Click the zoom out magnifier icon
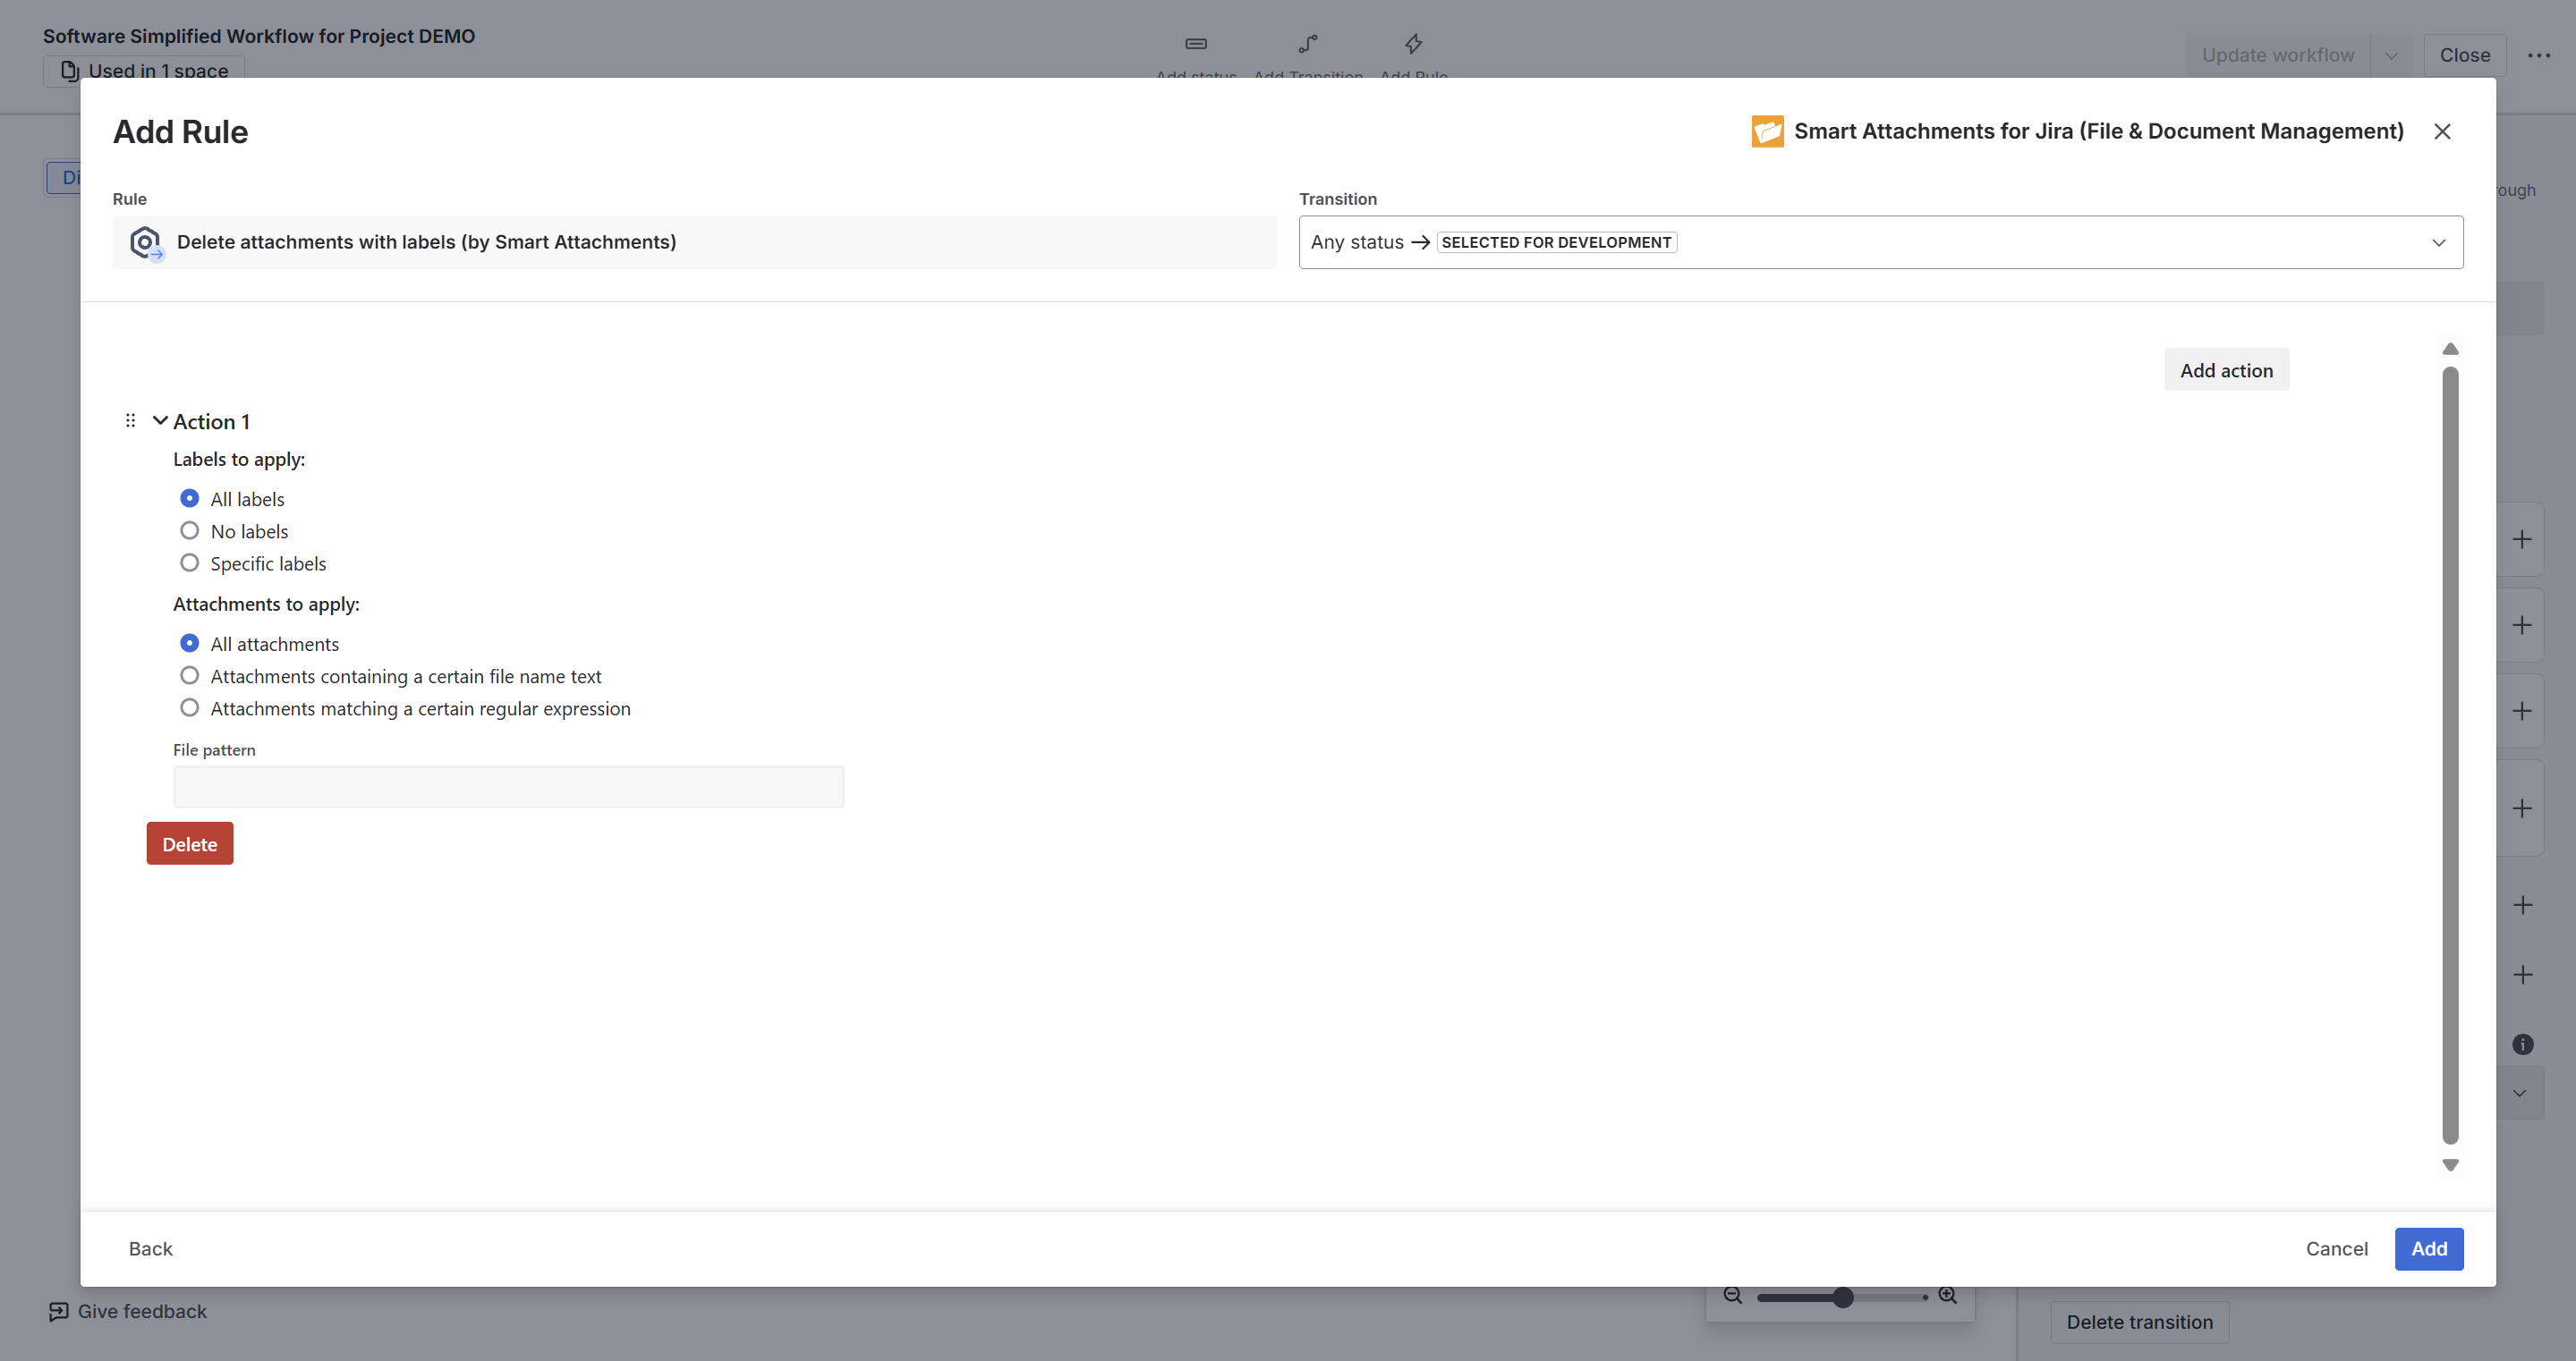This screenshot has width=2576, height=1361. (1733, 1296)
